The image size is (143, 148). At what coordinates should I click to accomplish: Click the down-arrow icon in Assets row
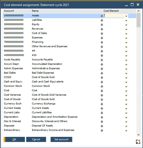coord(102,16)
